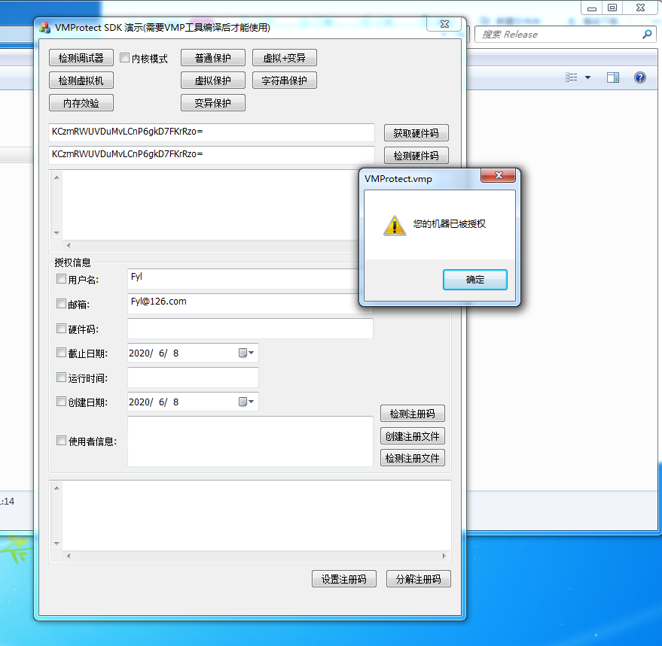The height and width of the screenshot is (646, 662).
Task: Click the 检测注册码 button
Action: [413, 414]
